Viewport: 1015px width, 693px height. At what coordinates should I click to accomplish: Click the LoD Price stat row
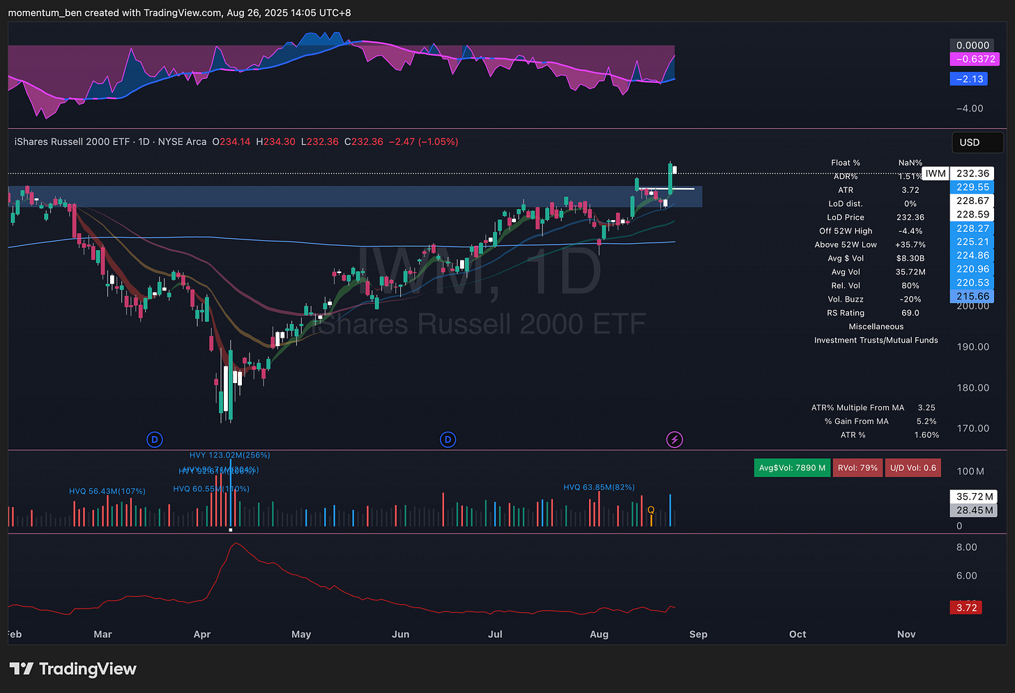tap(876, 217)
